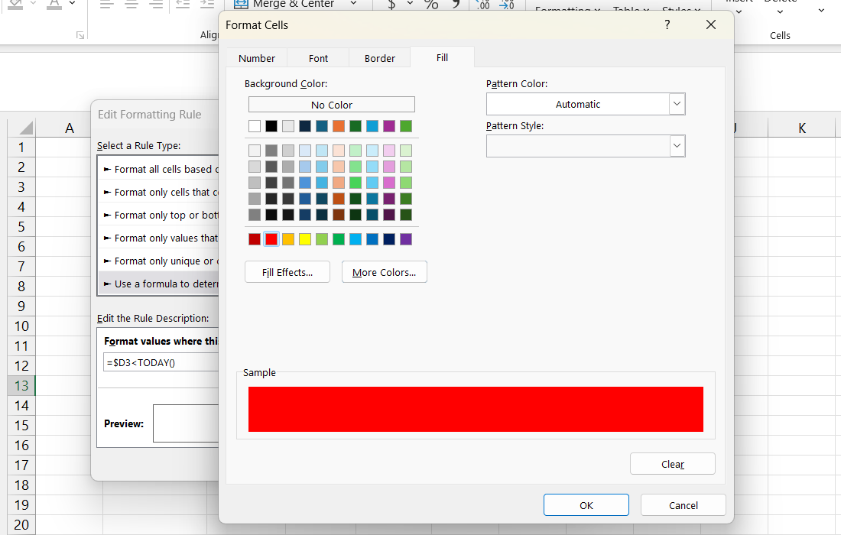Click the Select All corner triangle
The width and height of the screenshot is (841, 535).
[22, 128]
